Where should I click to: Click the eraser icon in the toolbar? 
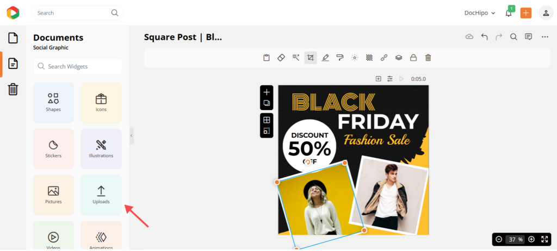click(x=281, y=57)
